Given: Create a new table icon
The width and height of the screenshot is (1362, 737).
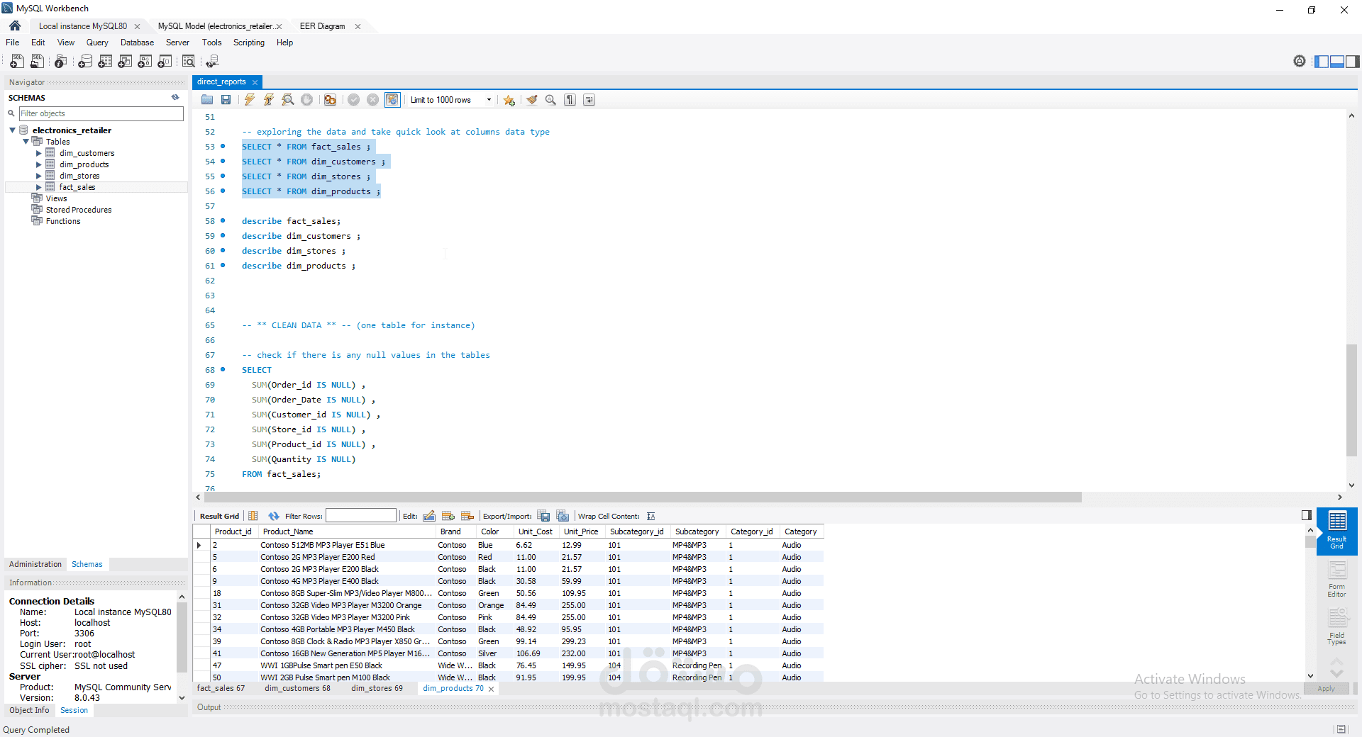Looking at the screenshot, I should click(105, 62).
